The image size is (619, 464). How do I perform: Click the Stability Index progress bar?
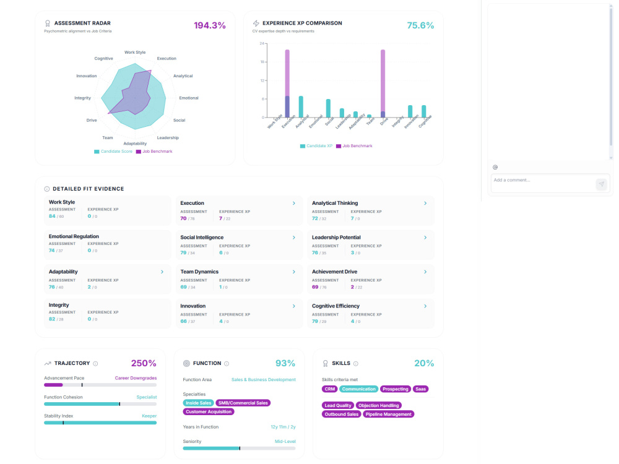pyautogui.click(x=100, y=423)
